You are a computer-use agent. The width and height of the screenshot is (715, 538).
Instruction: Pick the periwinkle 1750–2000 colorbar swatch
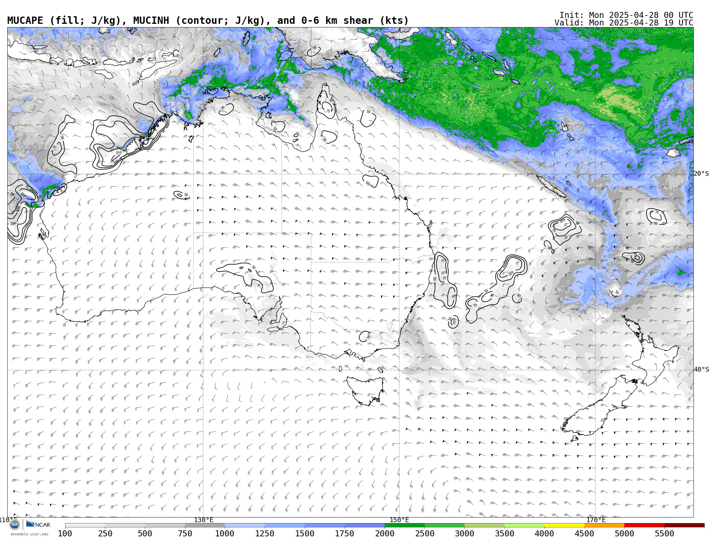364,525
